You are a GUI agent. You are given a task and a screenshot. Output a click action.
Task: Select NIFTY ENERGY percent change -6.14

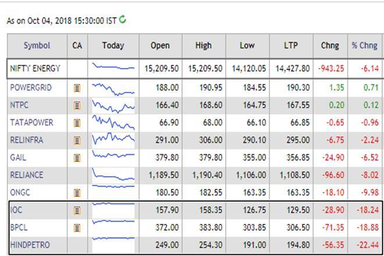coord(370,69)
